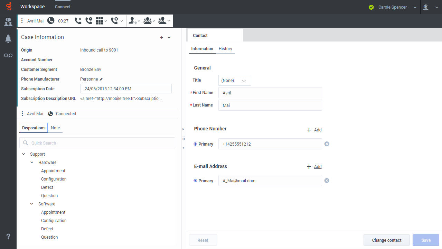
Task: Click Add link for E-mail Address
Action: tap(318, 167)
